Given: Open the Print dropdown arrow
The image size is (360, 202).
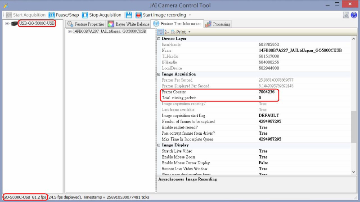Looking at the screenshot, I should tap(189, 32).
